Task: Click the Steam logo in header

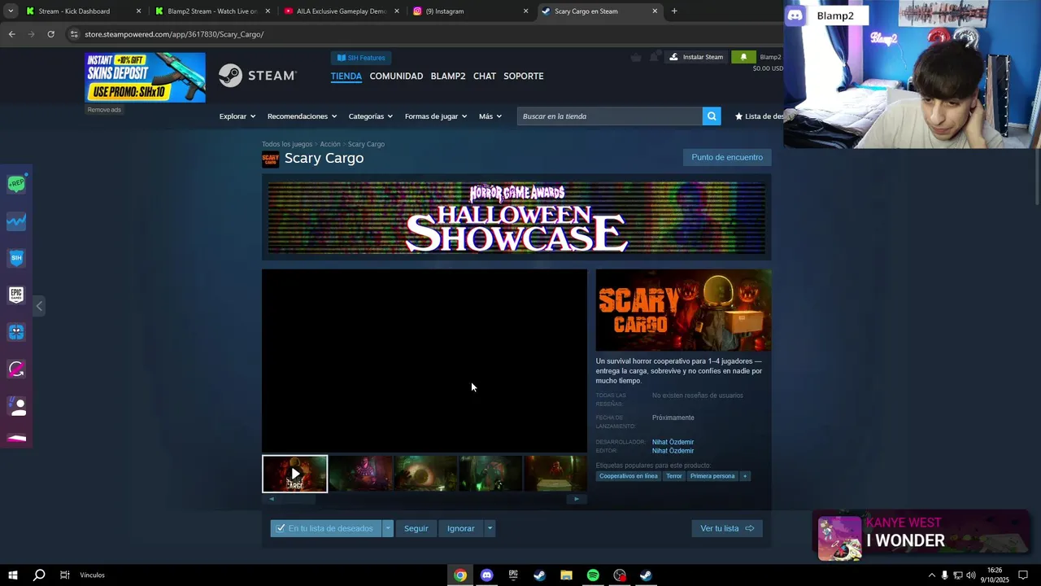Action: [258, 76]
